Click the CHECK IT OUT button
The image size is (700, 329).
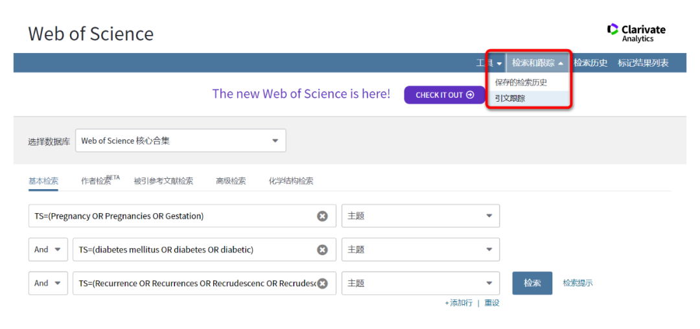[445, 95]
